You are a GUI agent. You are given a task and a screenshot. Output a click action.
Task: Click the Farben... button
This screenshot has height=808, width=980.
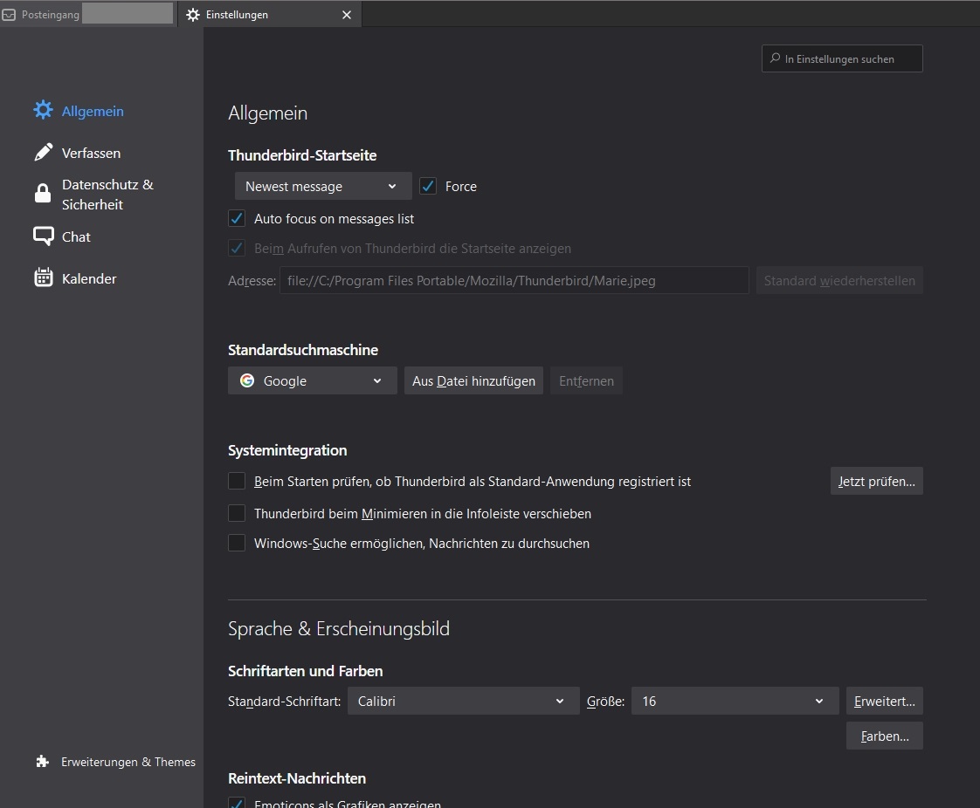point(884,736)
